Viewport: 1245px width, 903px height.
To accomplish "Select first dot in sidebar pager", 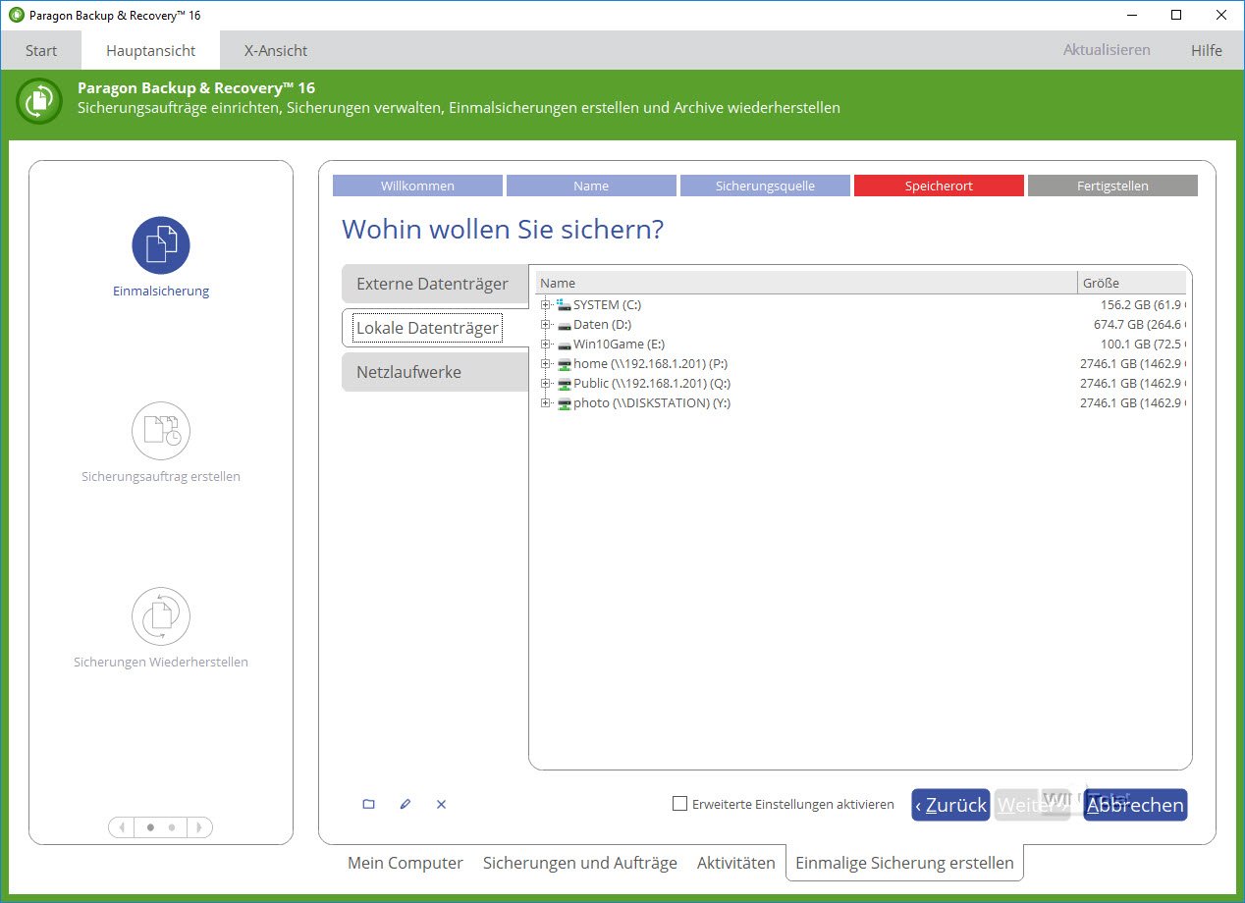I will coord(150,827).
